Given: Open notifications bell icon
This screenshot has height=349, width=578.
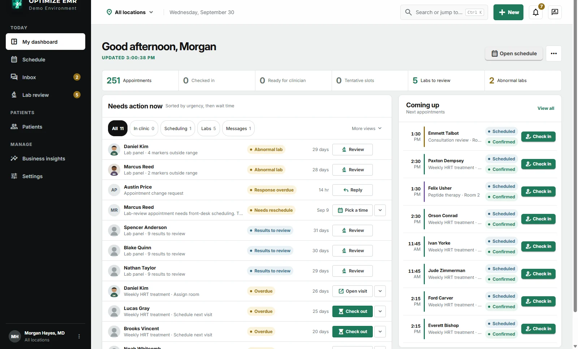Looking at the screenshot, I should [536, 12].
